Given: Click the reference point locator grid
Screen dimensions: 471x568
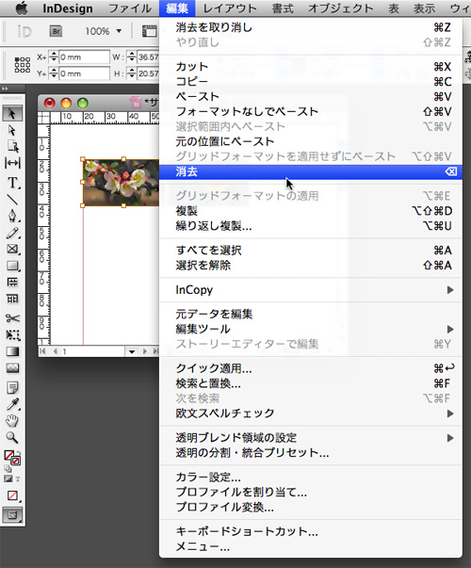Looking at the screenshot, I should (x=23, y=65).
